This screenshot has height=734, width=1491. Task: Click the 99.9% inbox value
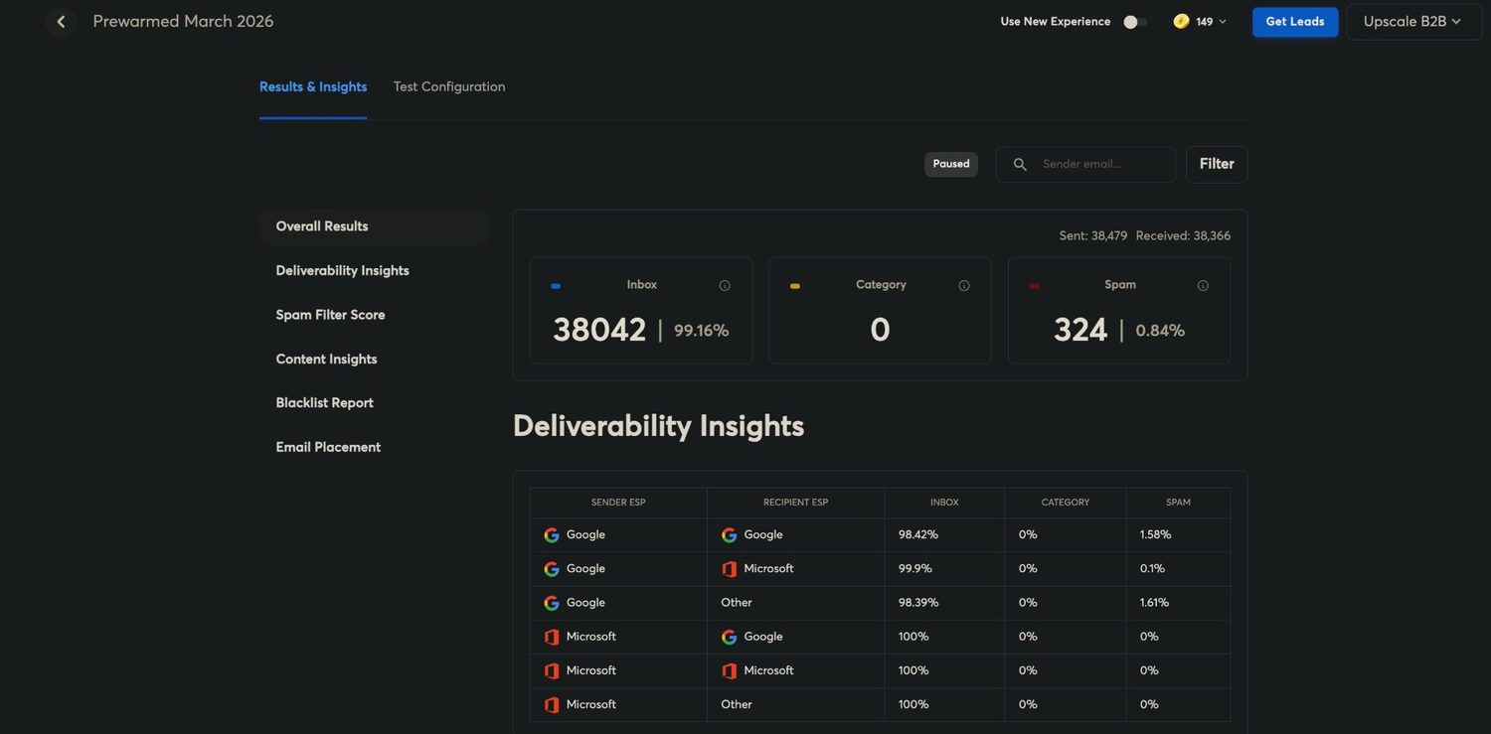click(914, 569)
